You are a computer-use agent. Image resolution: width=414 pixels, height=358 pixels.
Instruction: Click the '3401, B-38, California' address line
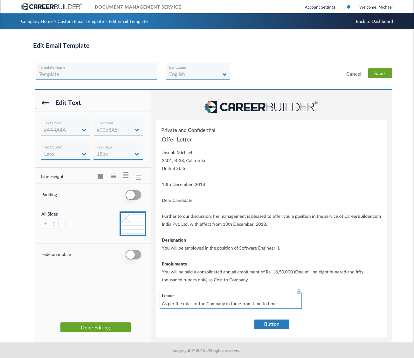[x=183, y=161]
